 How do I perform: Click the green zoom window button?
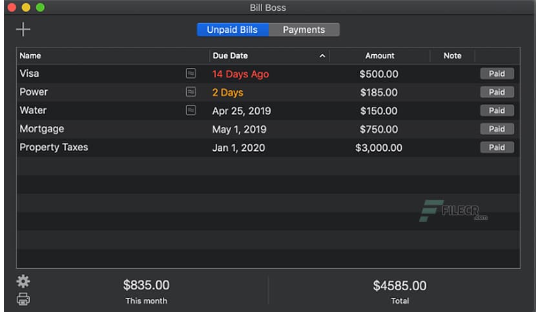[40, 8]
